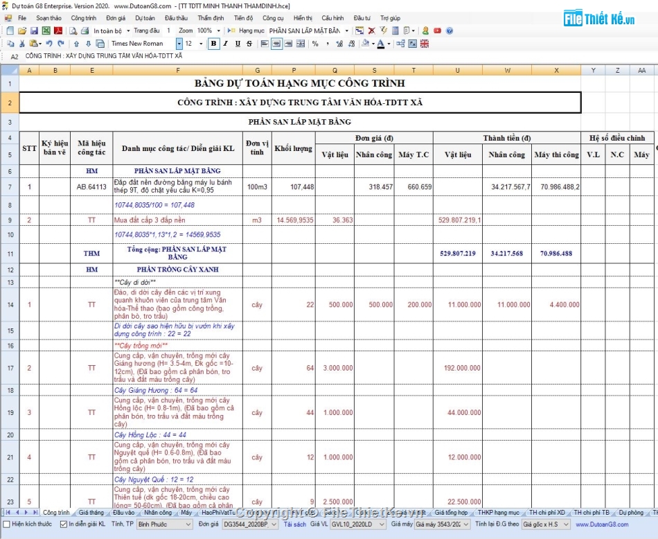Open the Trợ giúp menu
This screenshot has width=658, height=539.
point(390,18)
